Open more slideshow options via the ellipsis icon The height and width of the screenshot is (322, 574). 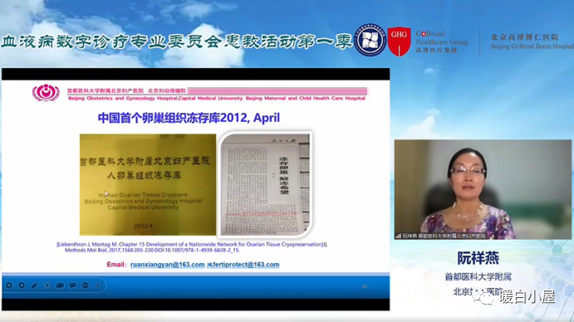[x=86, y=285]
